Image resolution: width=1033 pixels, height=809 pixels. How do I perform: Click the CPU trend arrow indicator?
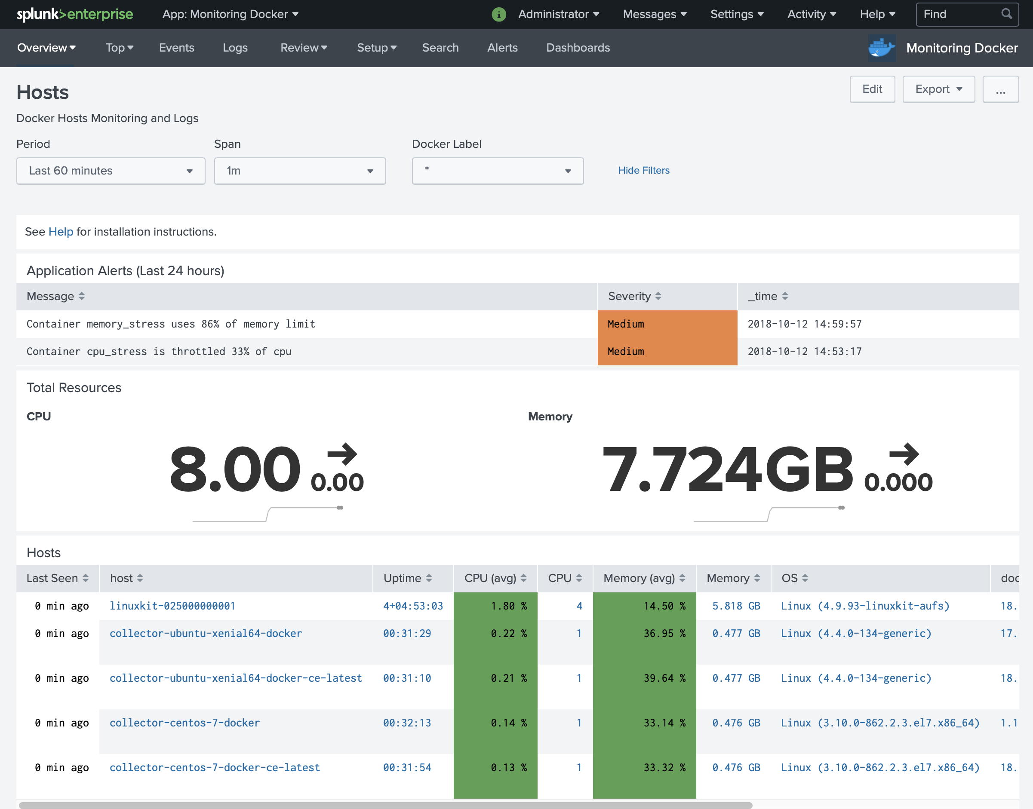341,454
